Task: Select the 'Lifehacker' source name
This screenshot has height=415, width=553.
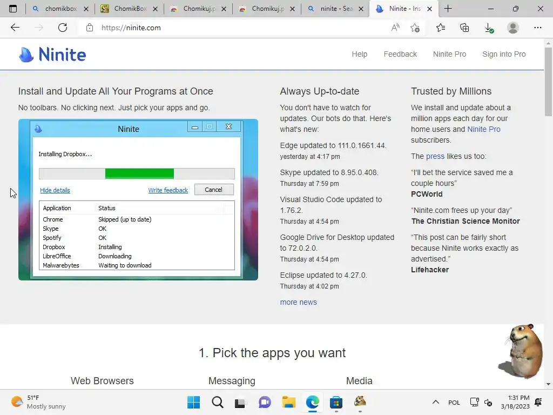Action: [x=430, y=270]
